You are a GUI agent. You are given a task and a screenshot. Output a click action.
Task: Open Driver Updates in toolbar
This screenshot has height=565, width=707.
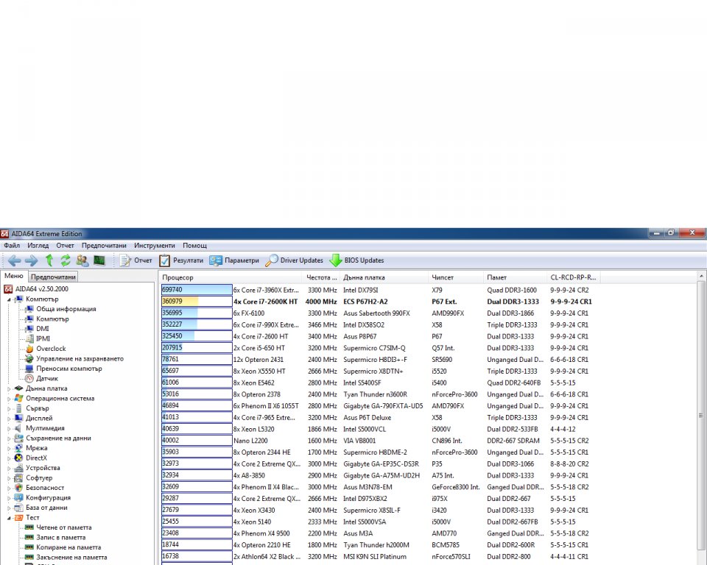tap(295, 260)
